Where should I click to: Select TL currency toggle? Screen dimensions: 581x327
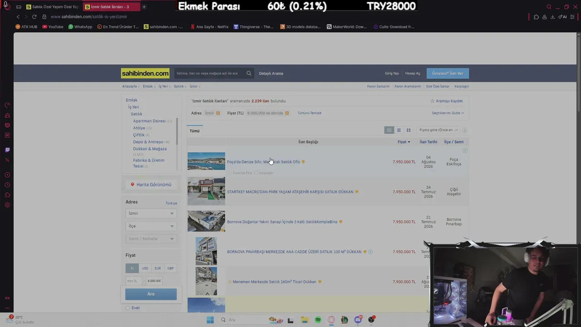click(x=132, y=268)
